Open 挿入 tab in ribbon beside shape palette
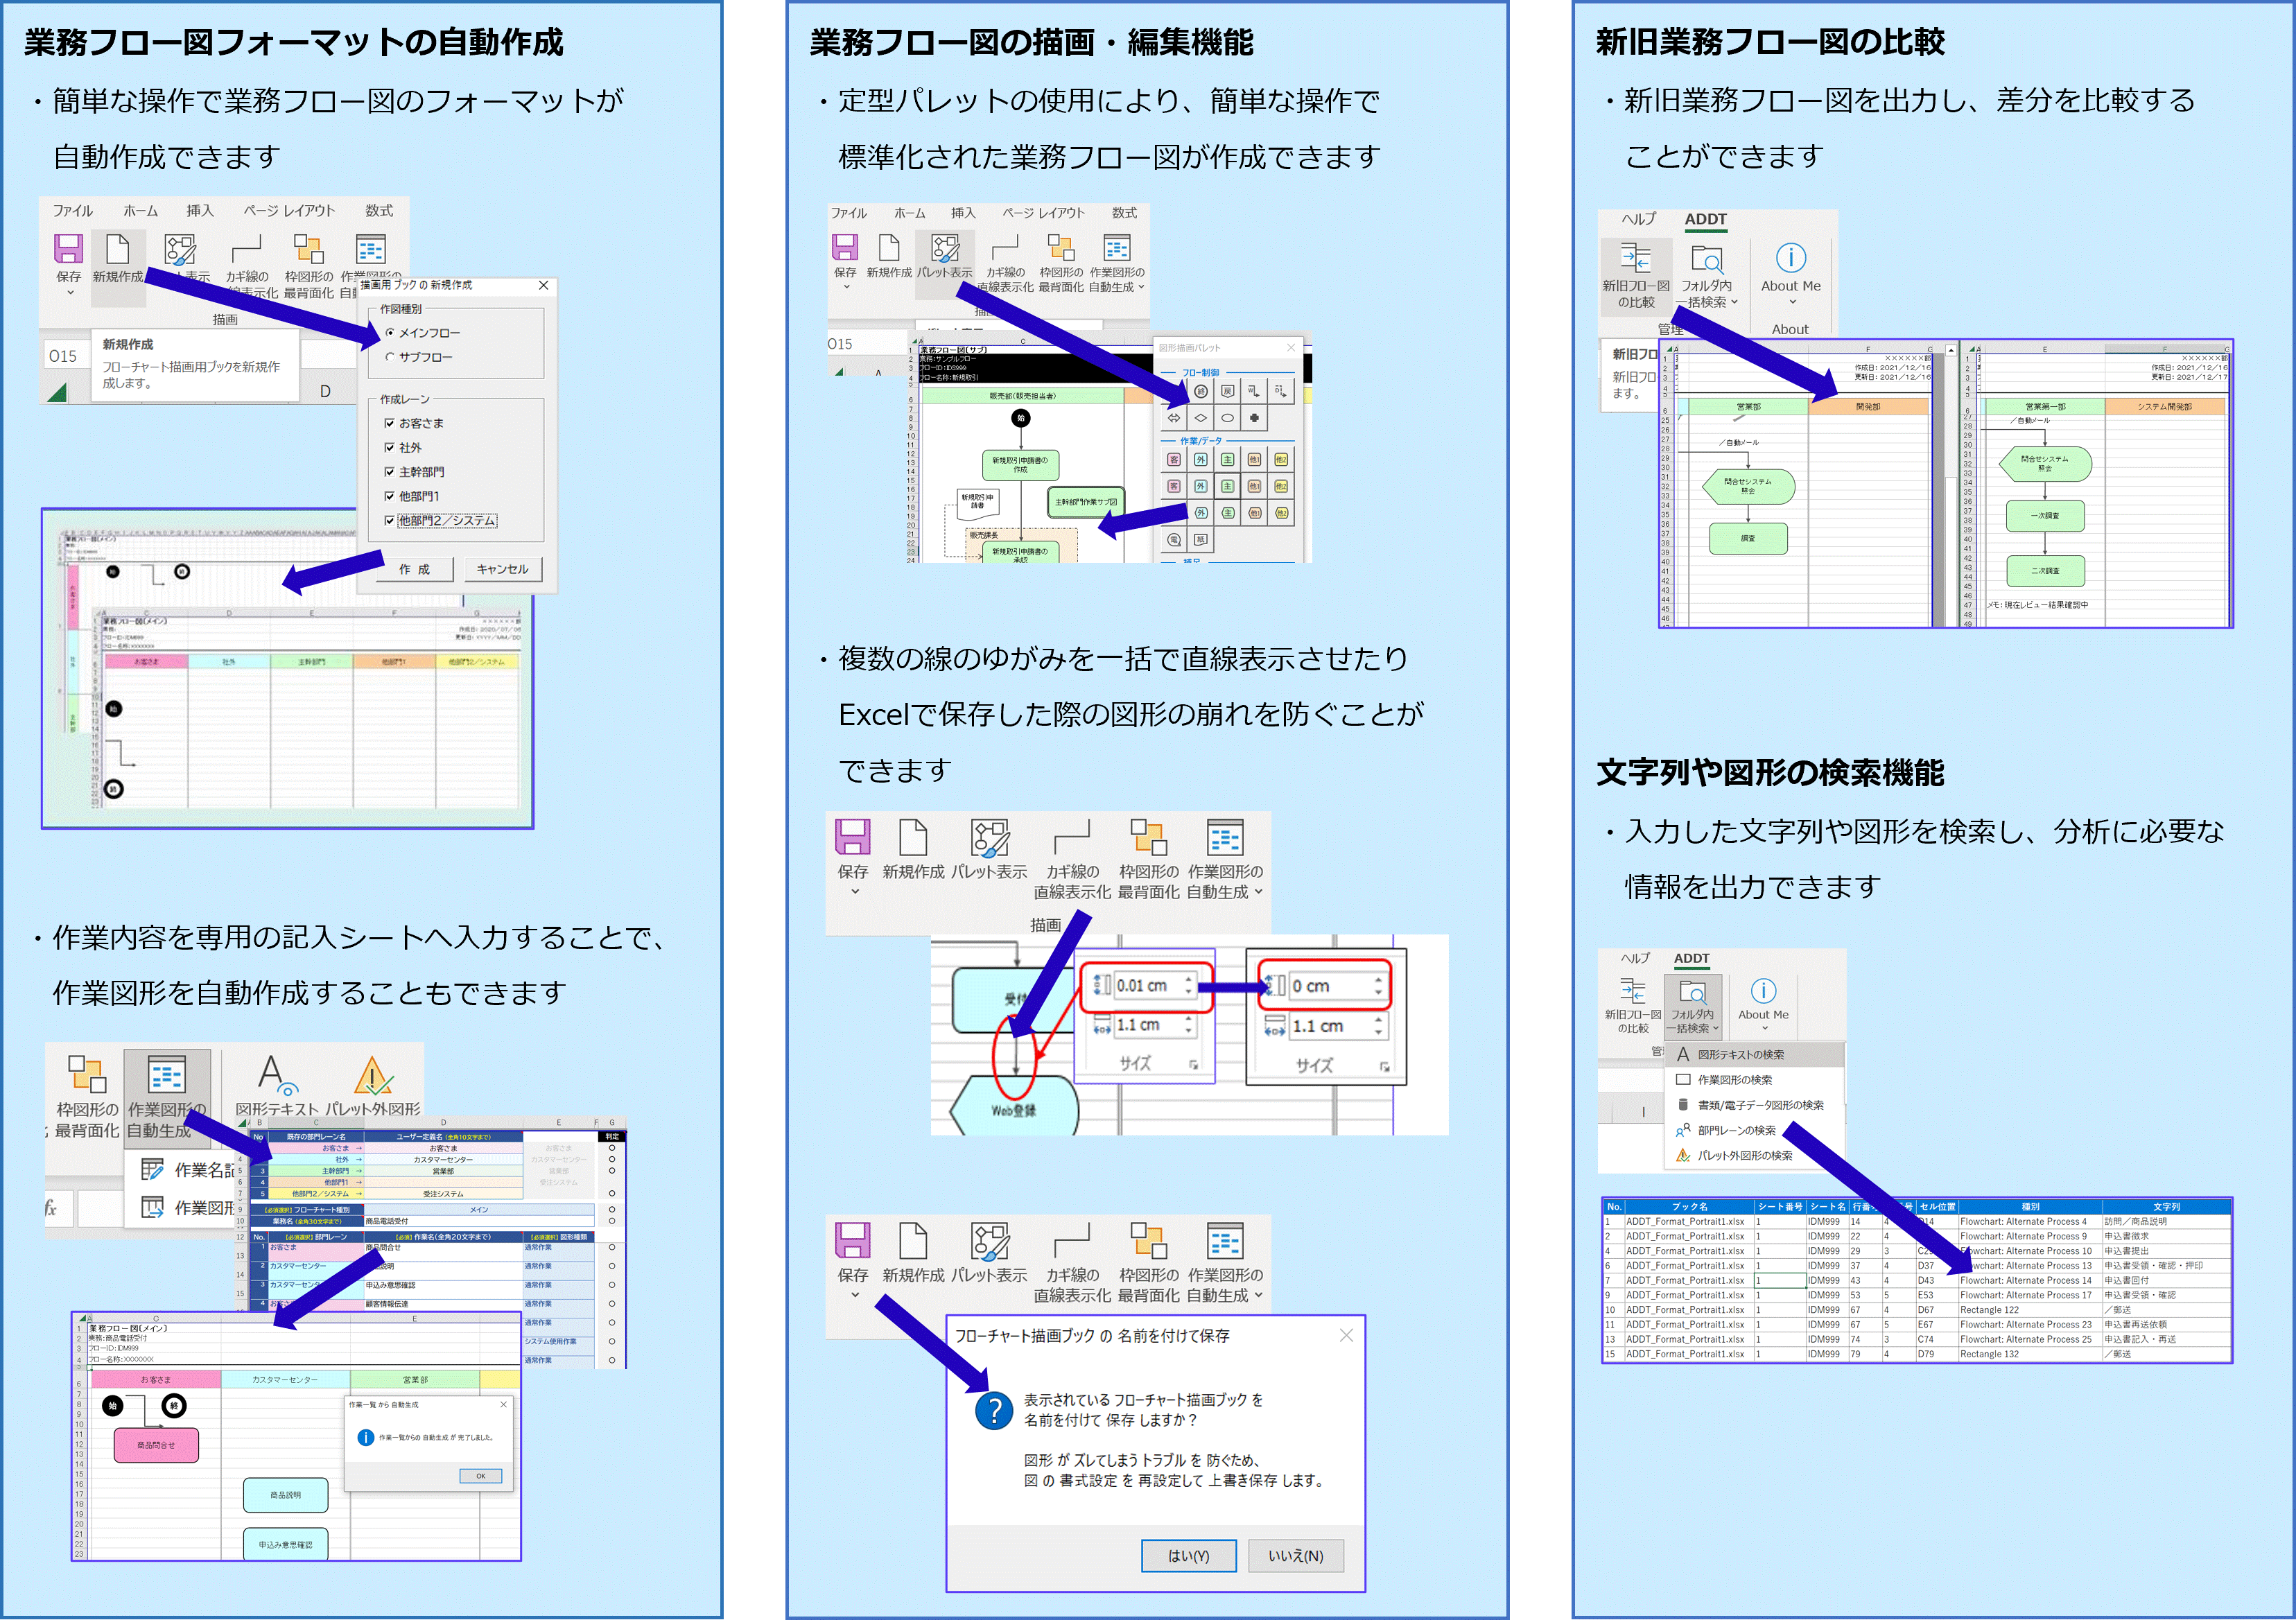This screenshot has width=2296, height=1620. click(963, 213)
